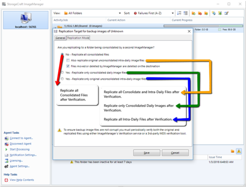This screenshot has width=246, height=187.
Task: Click the green Free space color swatch
Action: click(x=220, y=30)
